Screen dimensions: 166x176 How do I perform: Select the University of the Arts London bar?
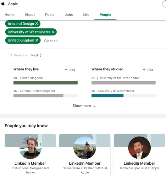[123, 83]
